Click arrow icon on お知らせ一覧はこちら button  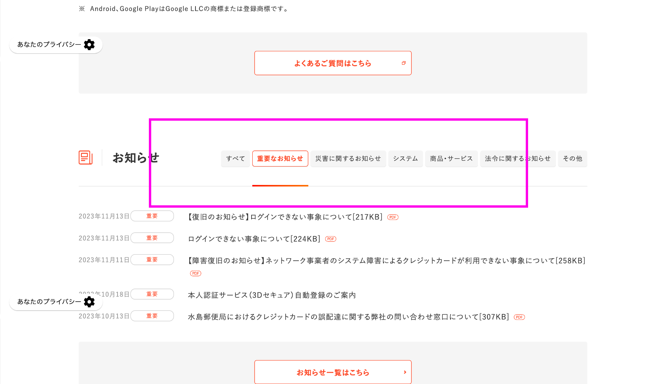(405, 372)
